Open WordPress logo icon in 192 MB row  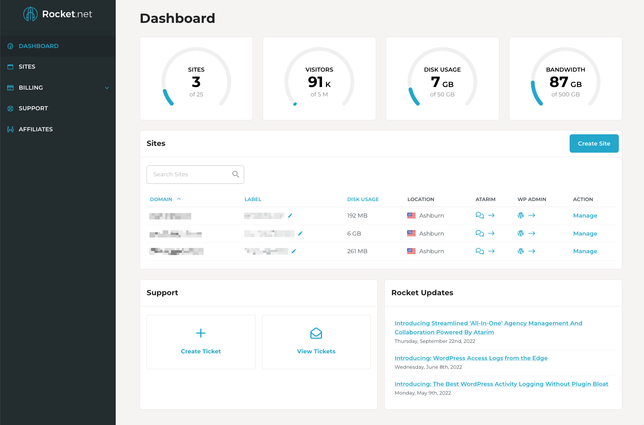(x=521, y=215)
